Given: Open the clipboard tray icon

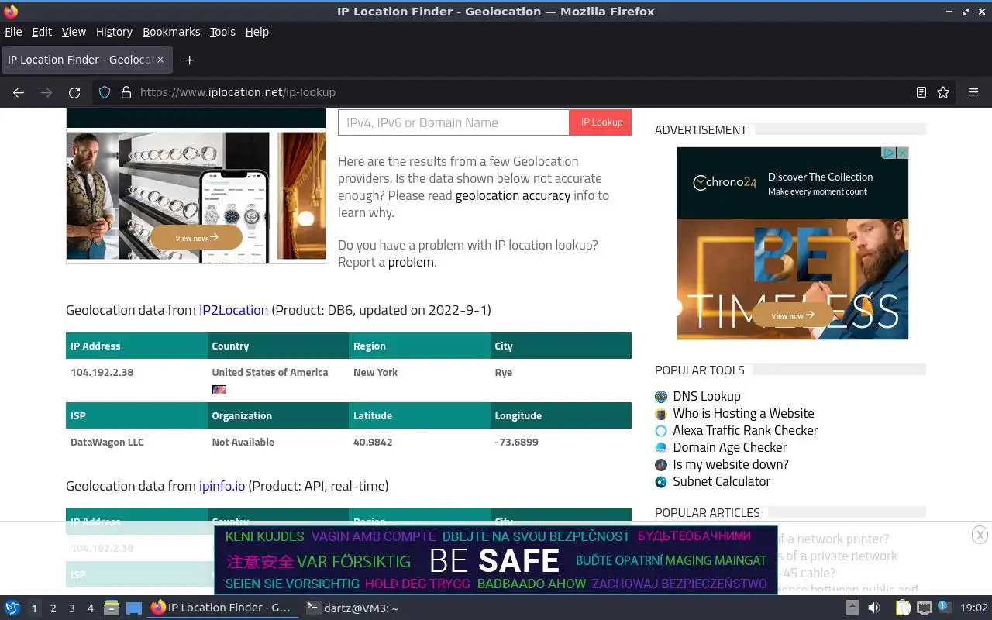Looking at the screenshot, I should 904,608.
